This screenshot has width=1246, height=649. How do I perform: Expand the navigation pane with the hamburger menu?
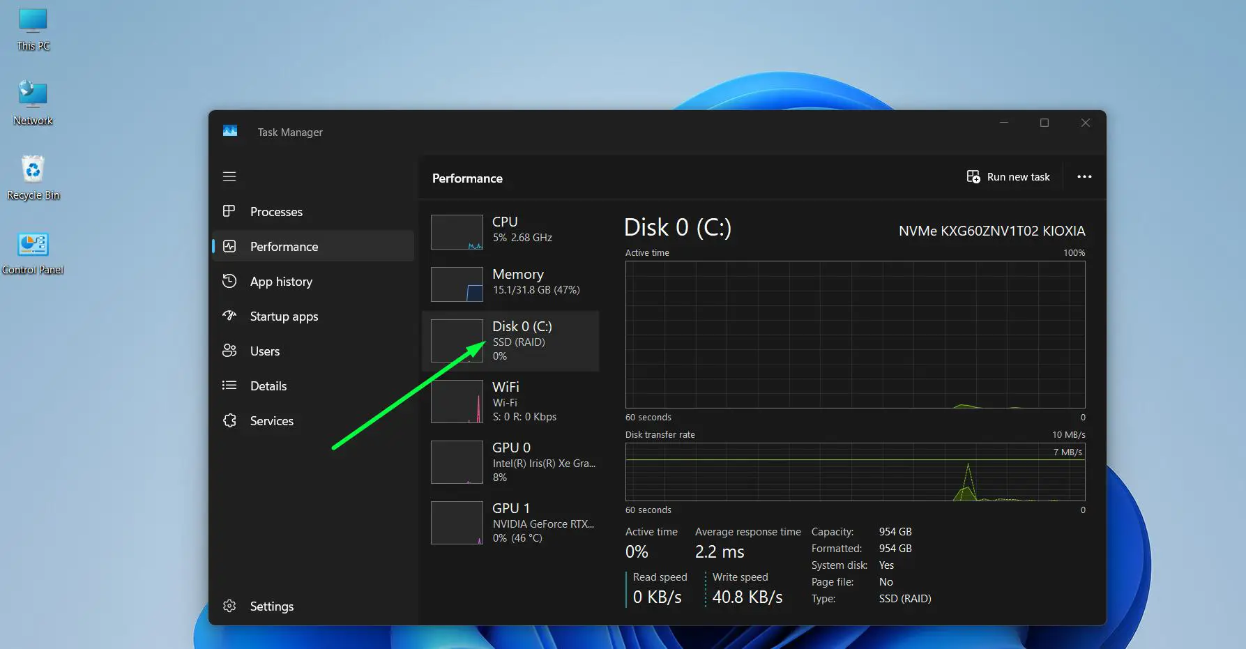[229, 176]
